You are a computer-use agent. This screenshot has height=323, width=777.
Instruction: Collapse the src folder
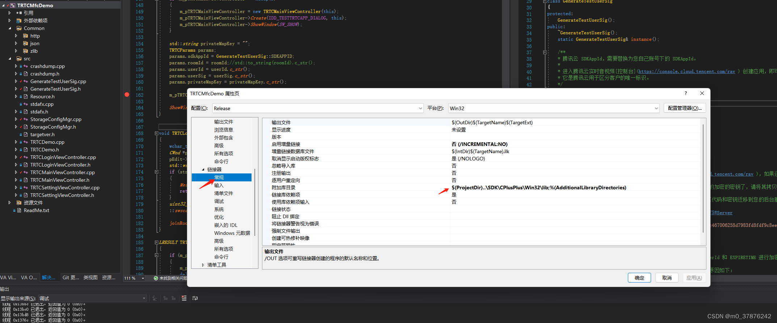coord(10,59)
